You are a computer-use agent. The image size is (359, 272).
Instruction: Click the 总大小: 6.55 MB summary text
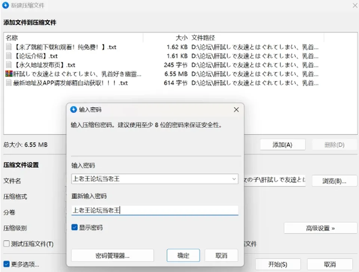[x=25, y=145]
